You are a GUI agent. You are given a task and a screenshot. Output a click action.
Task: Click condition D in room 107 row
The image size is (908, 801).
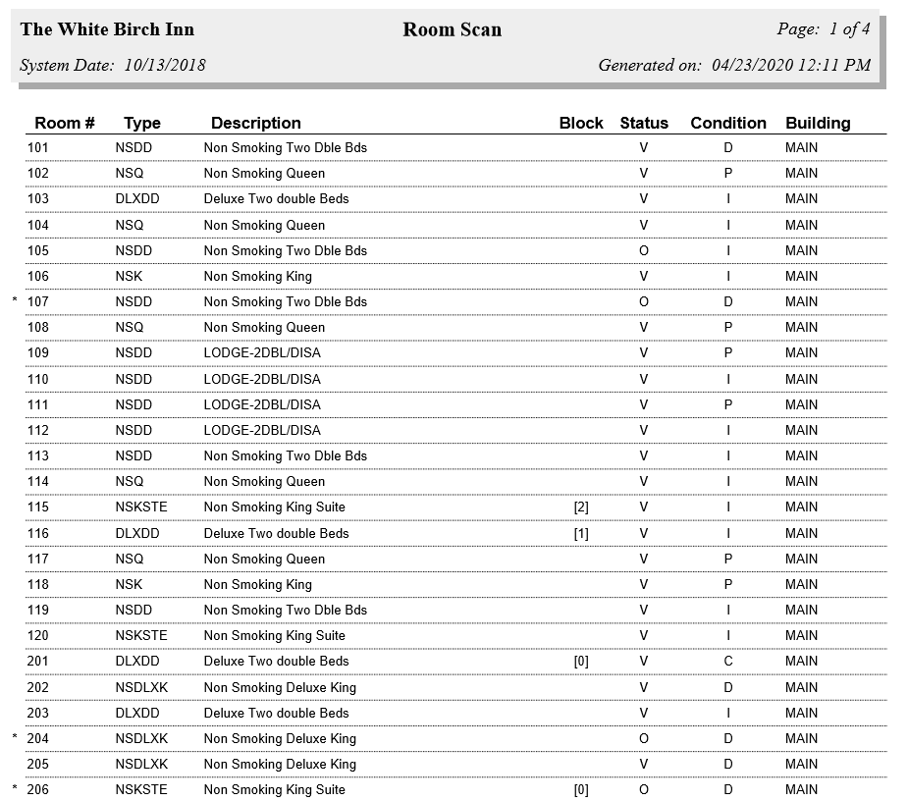pos(728,301)
